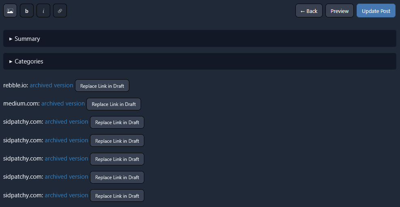Screen dimensions: 400x207
Task: Go back using the Back button
Action: [x=309, y=11]
